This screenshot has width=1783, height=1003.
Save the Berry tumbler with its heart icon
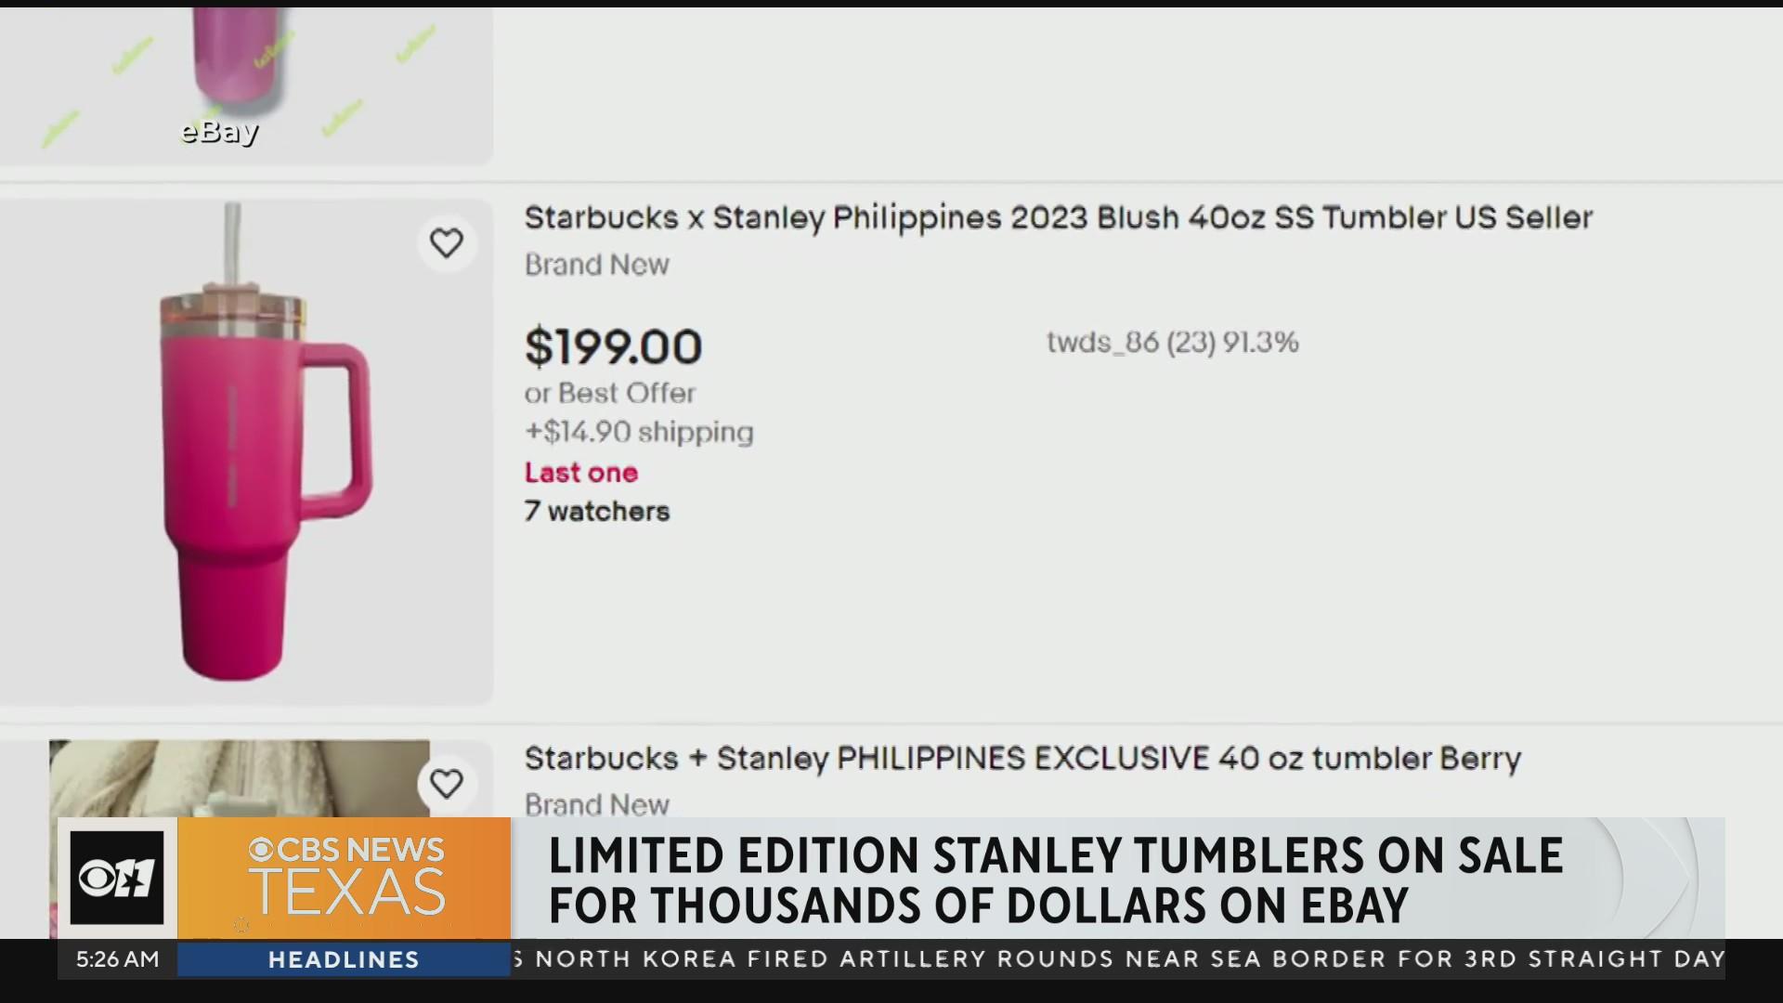[x=447, y=784]
